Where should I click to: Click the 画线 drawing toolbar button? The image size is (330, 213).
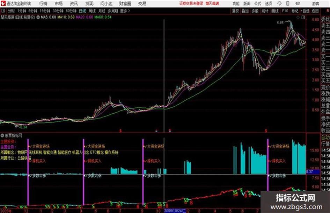tap(275, 11)
